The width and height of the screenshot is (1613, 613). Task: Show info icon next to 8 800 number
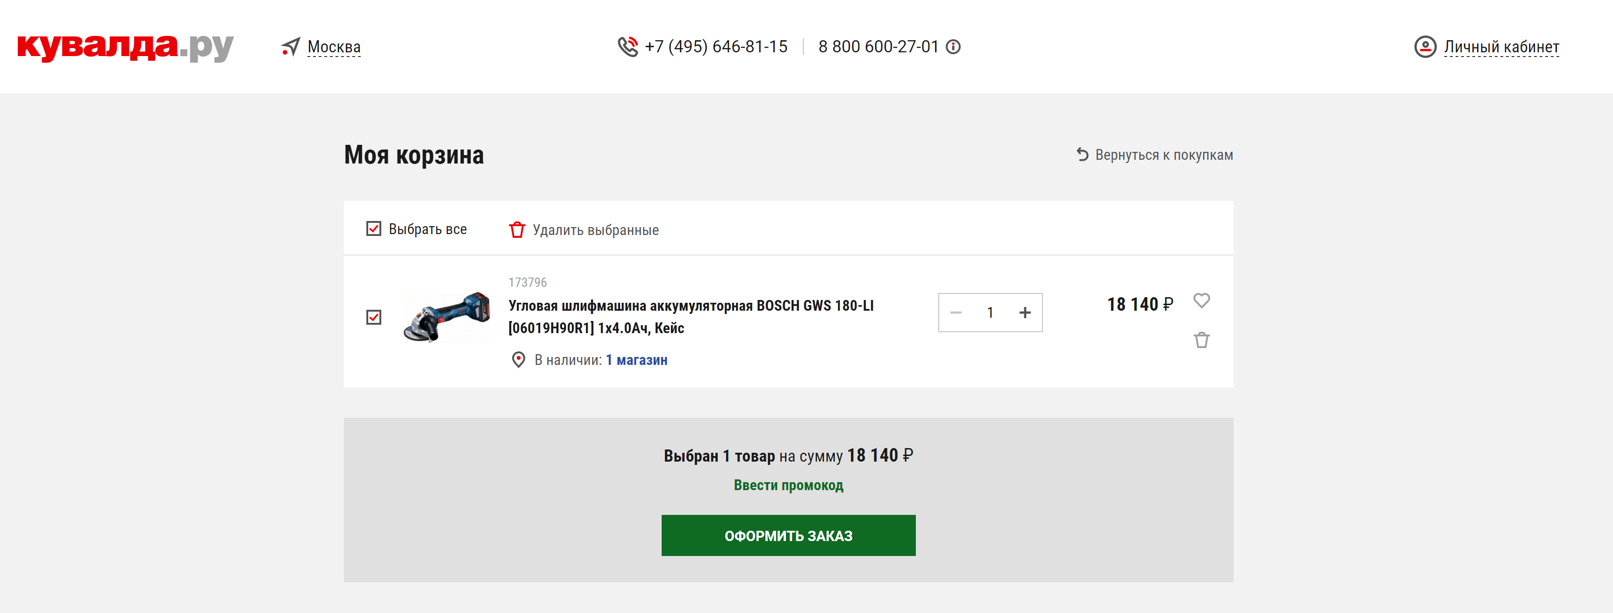[953, 47]
